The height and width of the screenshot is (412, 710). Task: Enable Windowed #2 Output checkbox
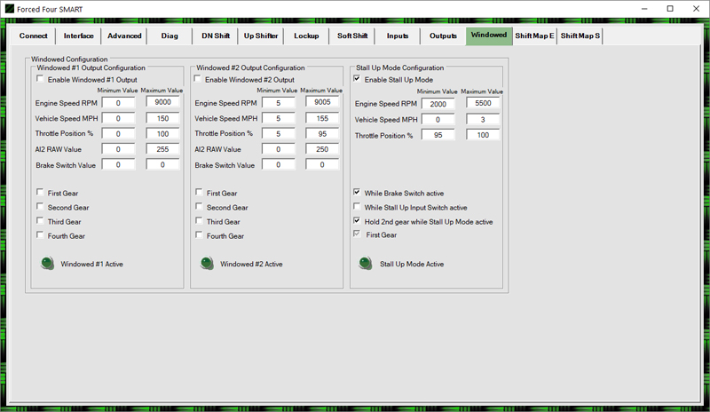[x=198, y=79]
